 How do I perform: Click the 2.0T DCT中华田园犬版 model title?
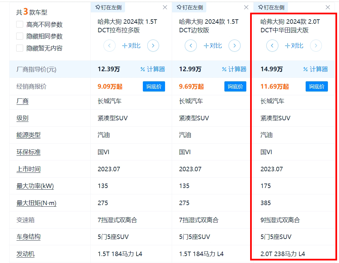[290, 26]
